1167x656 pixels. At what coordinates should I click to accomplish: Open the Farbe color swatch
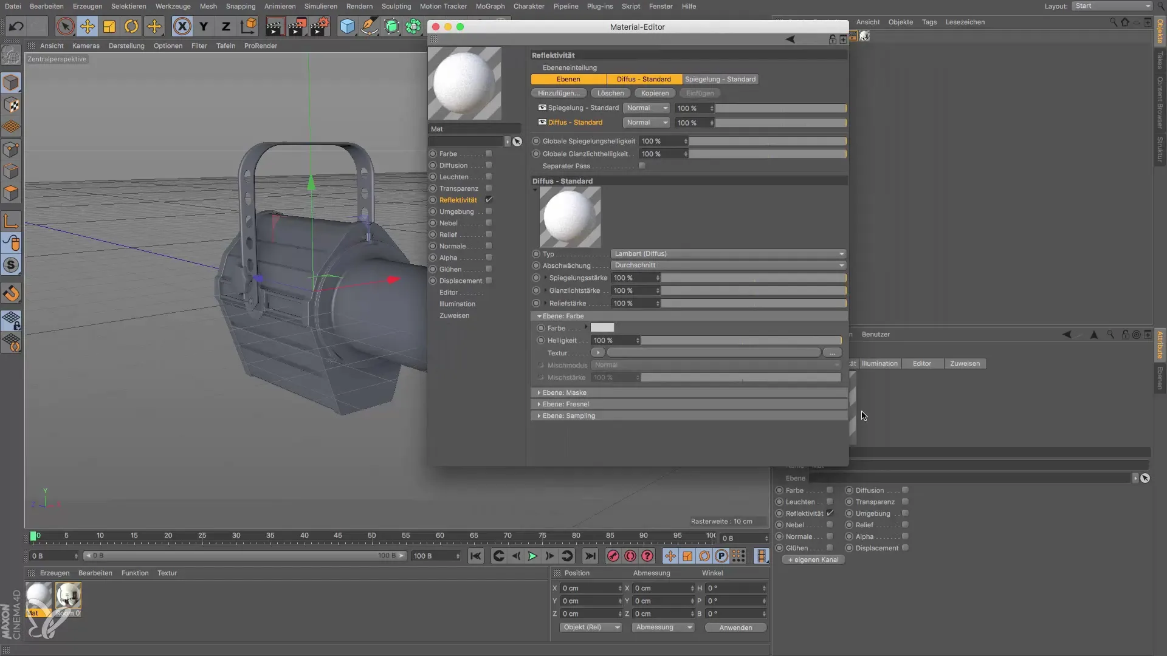tap(602, 328)
